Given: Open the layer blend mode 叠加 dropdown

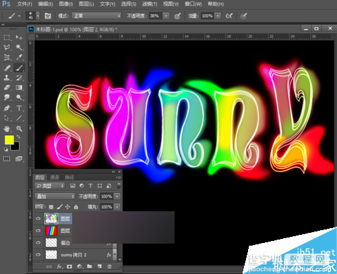Looking at the screenshot, I should pos(55,196).
